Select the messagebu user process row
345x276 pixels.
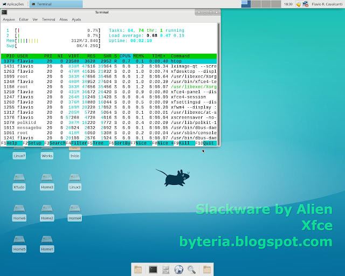tap(109, 128)
